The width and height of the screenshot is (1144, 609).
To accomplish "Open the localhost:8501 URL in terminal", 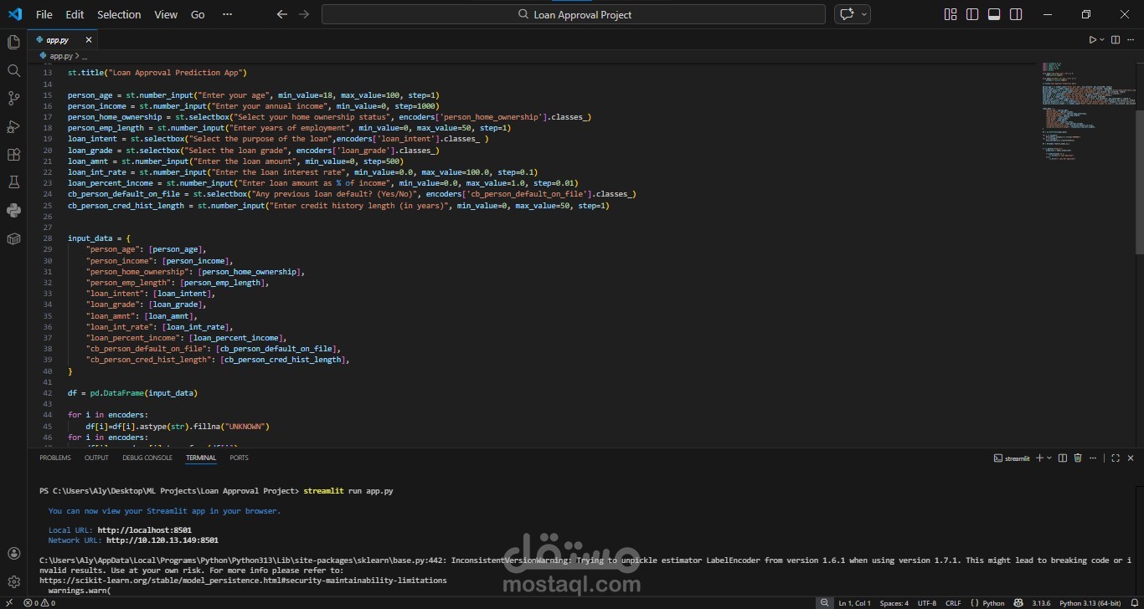I will point(145,530).
